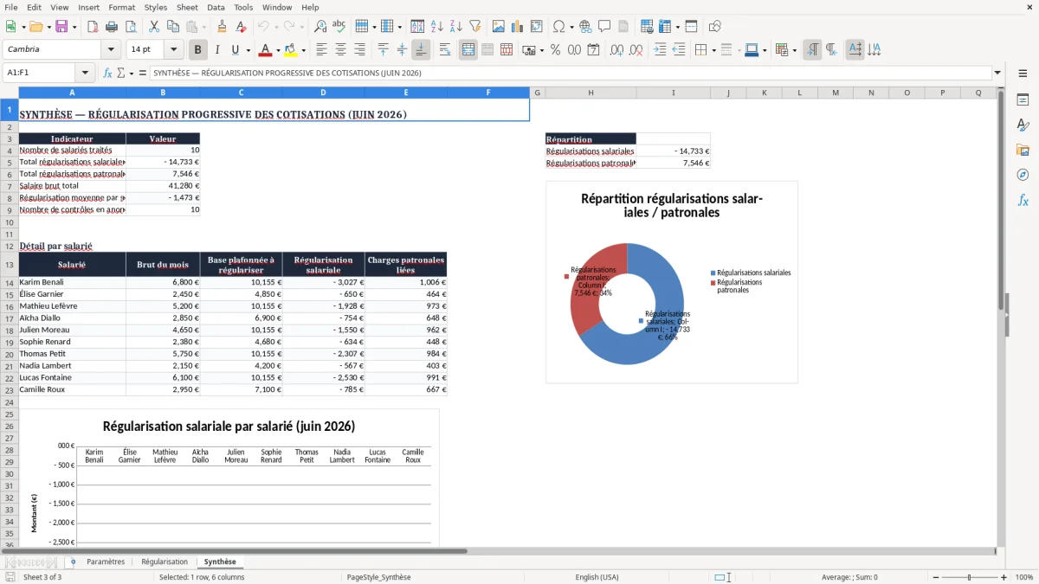Click Align Top icon
This screenshot has height=584, width=1039.
[384, 50]
